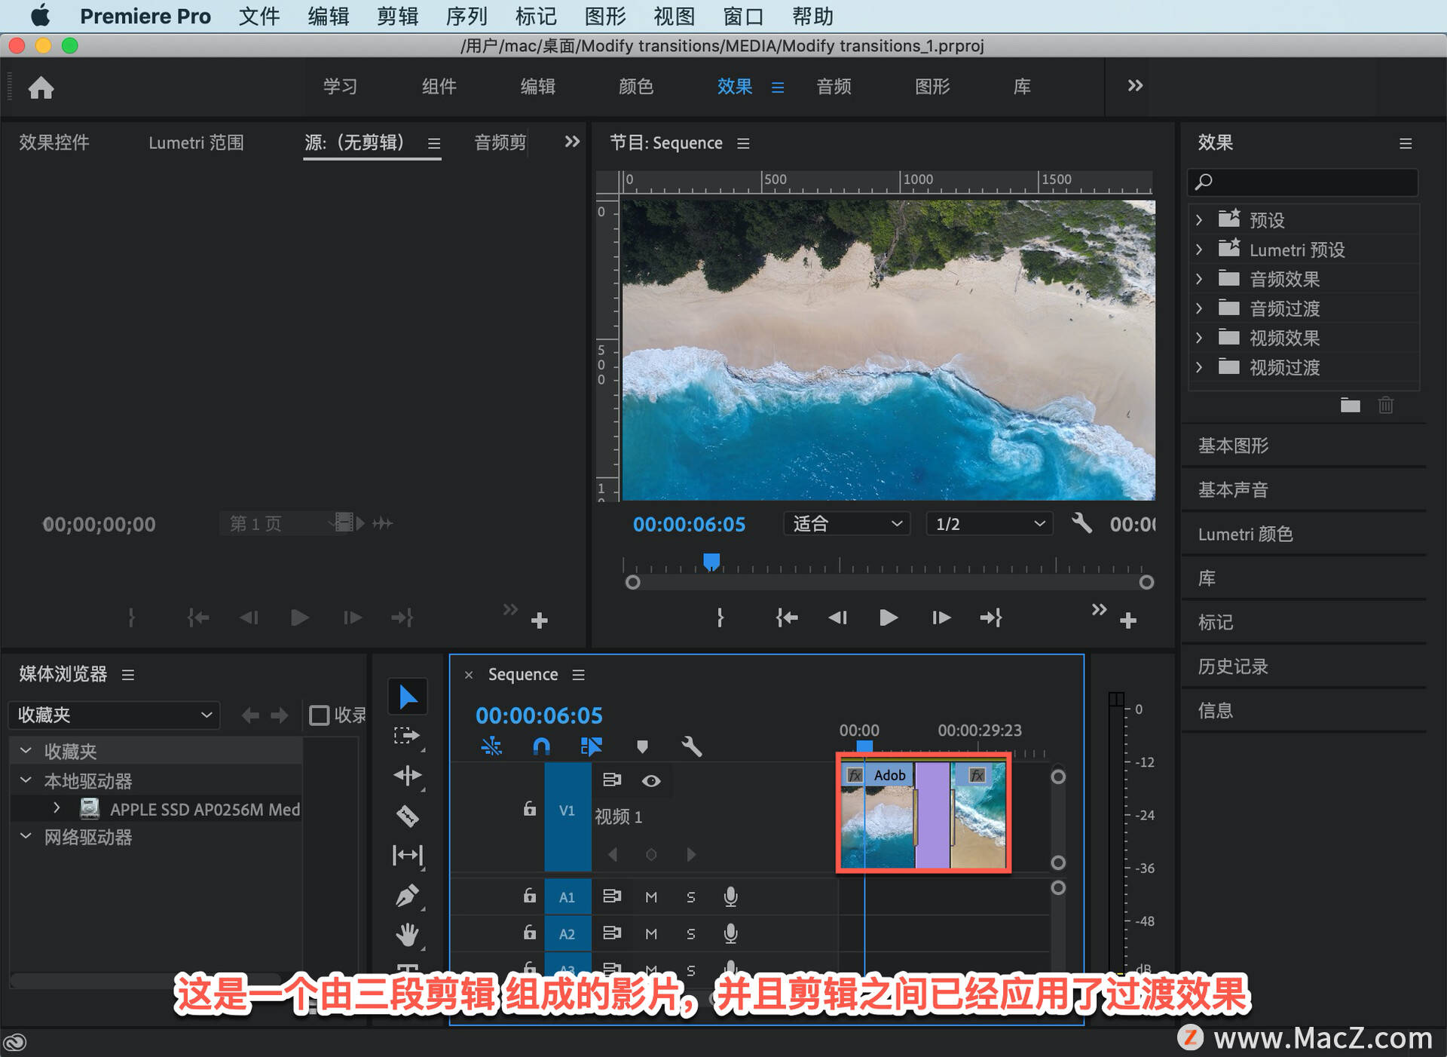
Task: Switch to the 颜色 workspace tab
Action: (x=635, y=87)
